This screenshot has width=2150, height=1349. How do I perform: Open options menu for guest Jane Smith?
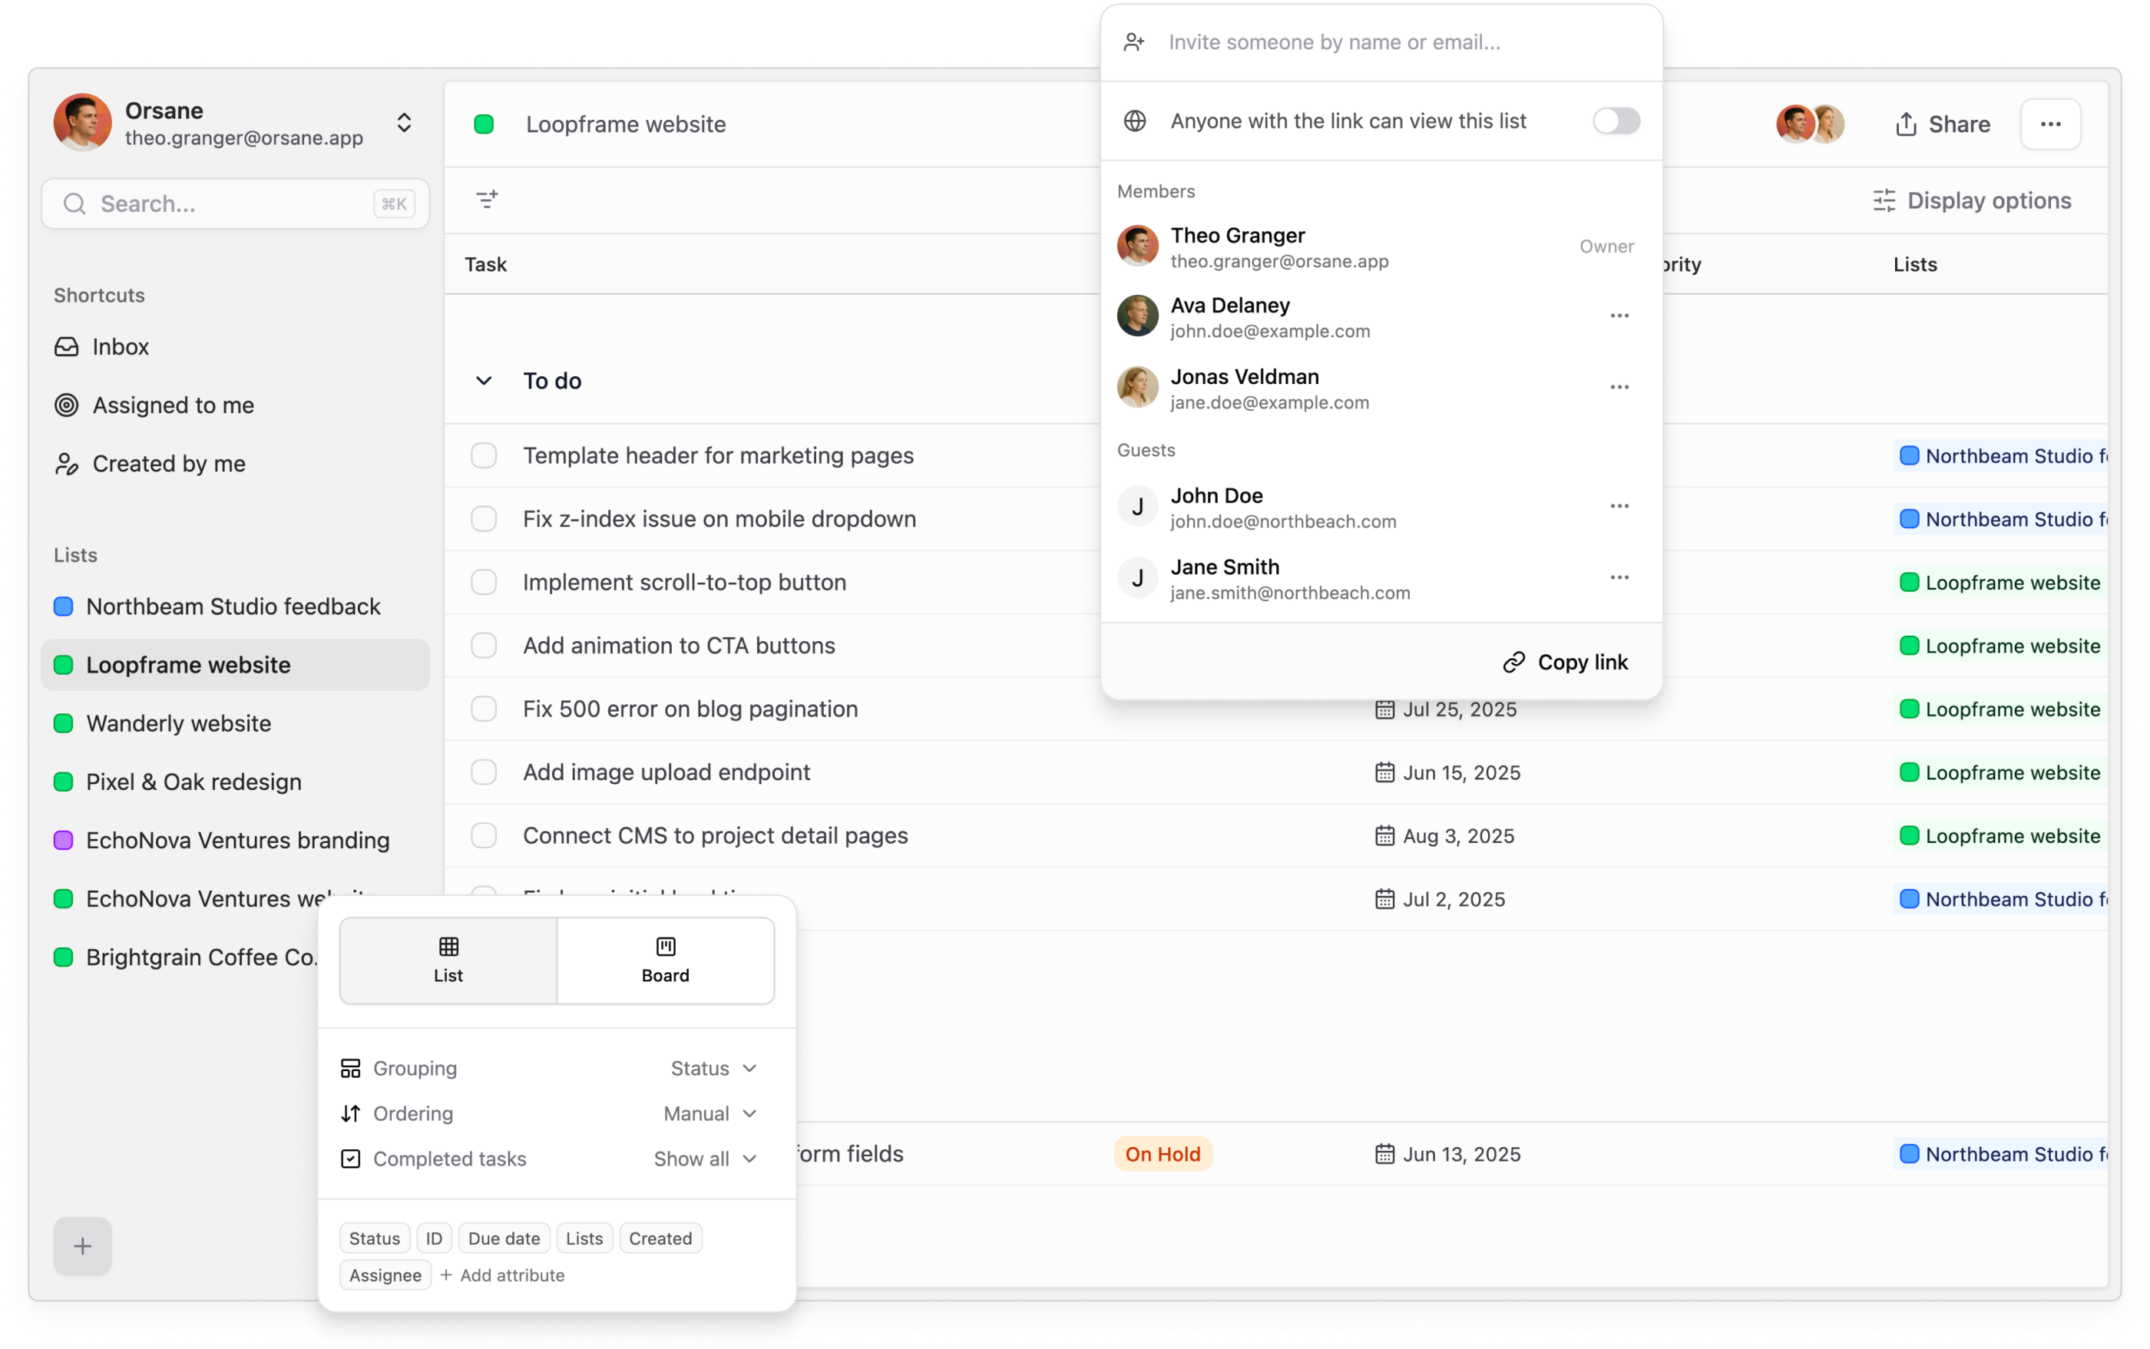(x=1619, y=577)
